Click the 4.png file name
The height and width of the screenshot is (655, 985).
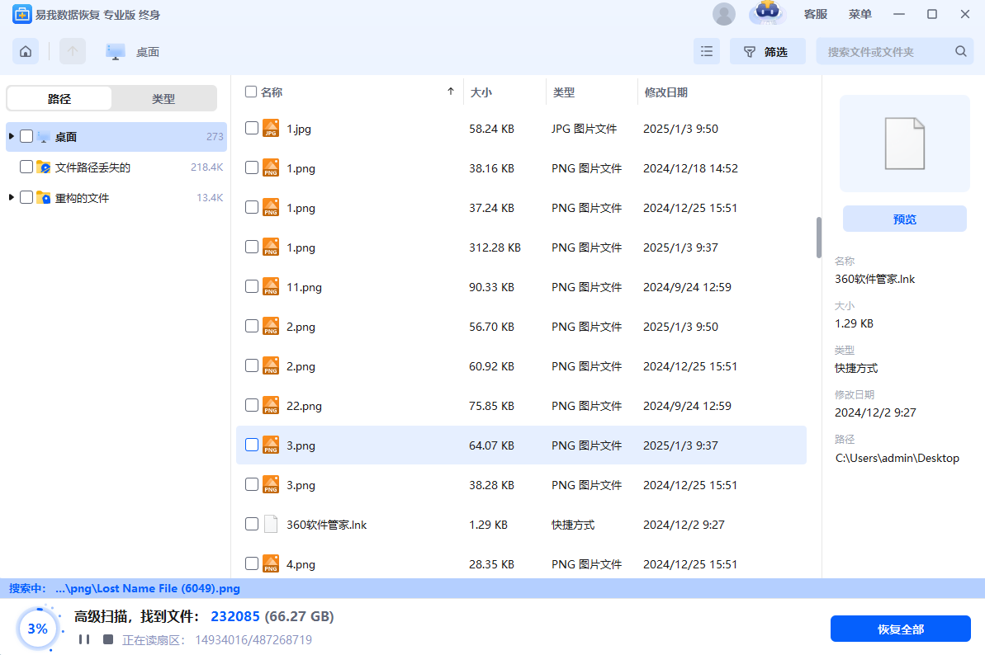[301, 564]
